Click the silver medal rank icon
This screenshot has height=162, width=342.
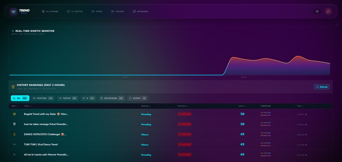tap(14, 124)
